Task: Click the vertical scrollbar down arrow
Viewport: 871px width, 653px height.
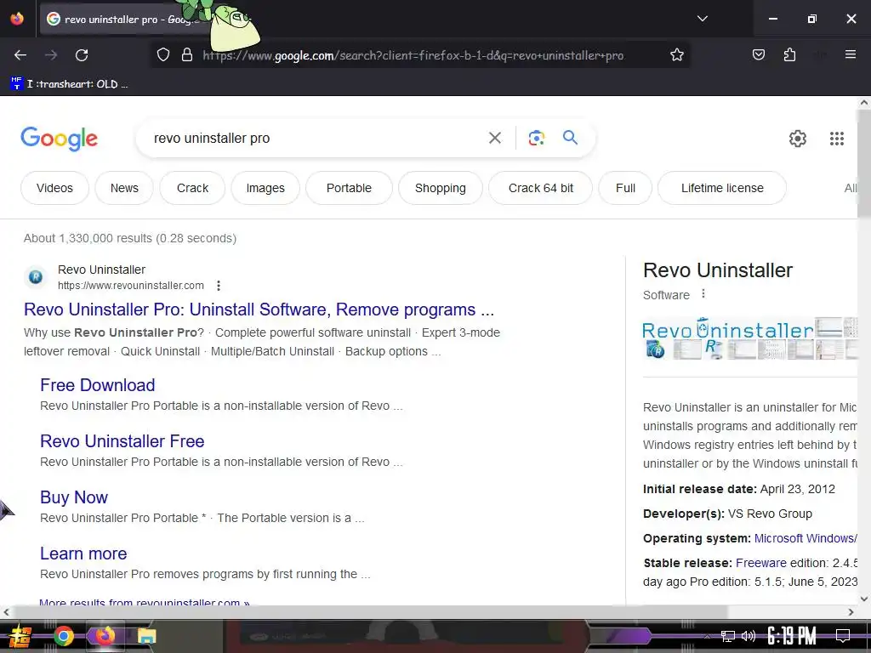Action: coord(864,599)
